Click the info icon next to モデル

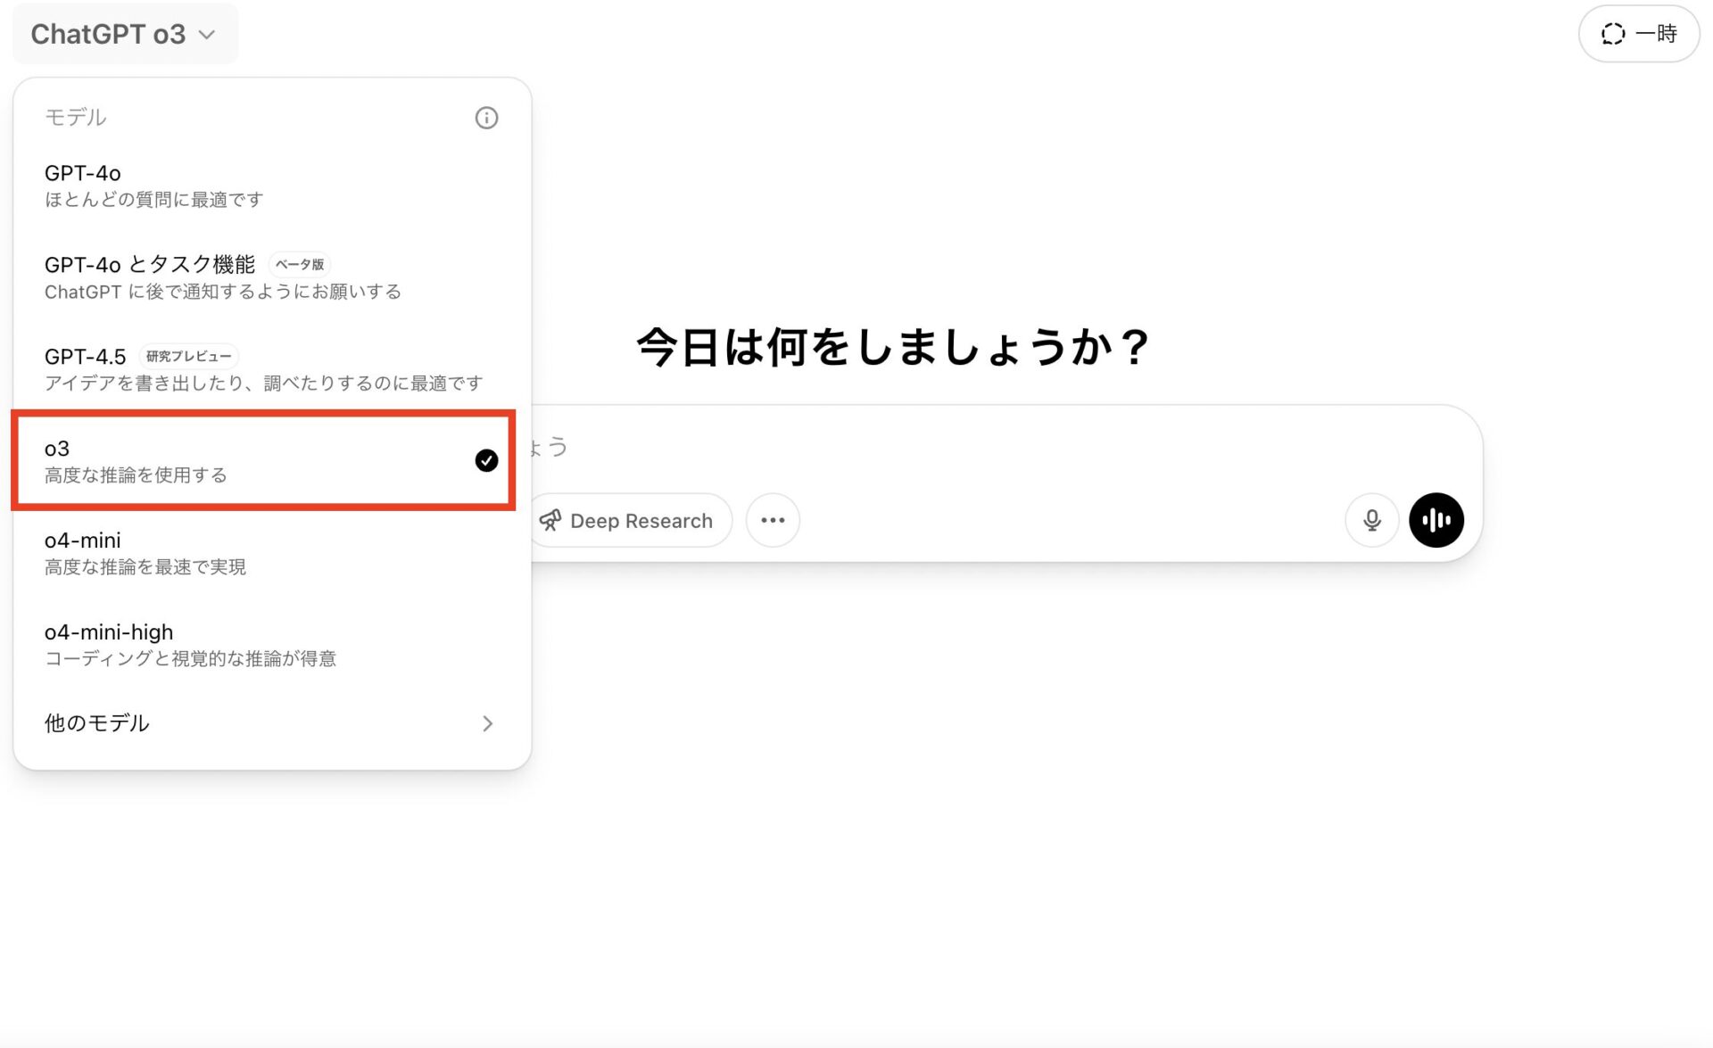[486, 117]
